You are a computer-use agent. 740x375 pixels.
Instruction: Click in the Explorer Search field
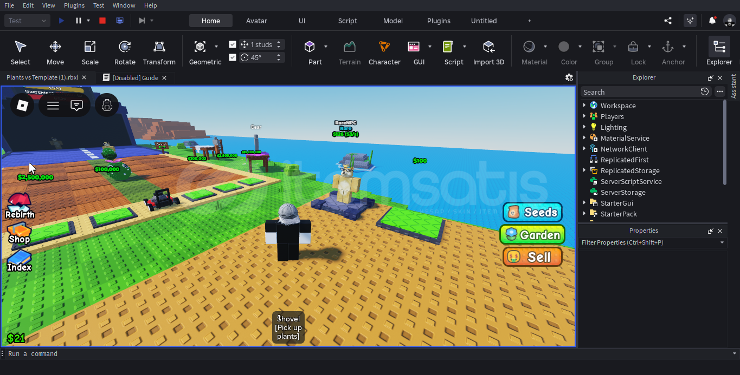click(x=640, y=91)
